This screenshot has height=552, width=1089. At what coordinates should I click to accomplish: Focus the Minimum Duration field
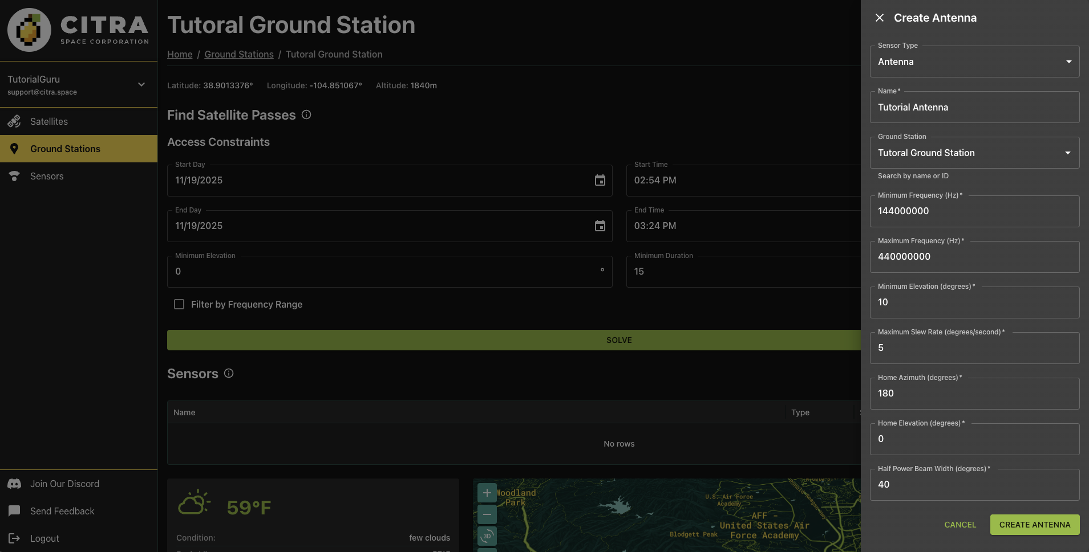click(743, 272)
